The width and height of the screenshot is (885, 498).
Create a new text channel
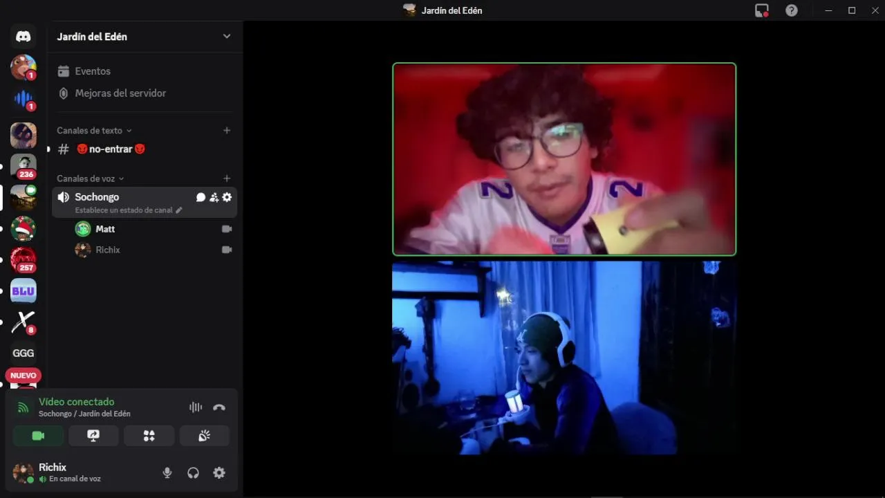(227, 131)
